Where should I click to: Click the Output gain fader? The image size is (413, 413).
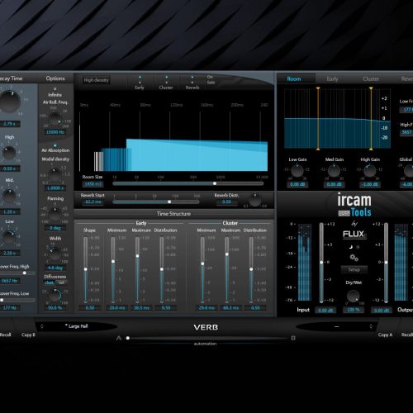pos(387,263)
